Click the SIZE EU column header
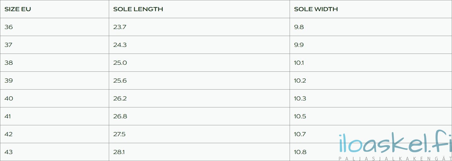452x161 pixels. click(x=18, y=9)
